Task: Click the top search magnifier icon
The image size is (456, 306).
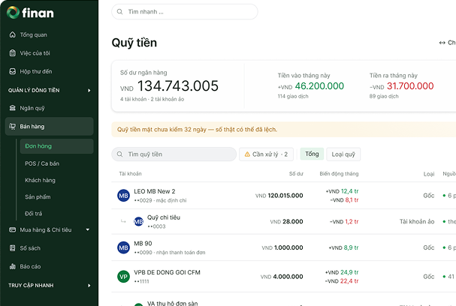Action: pos(119,11)
